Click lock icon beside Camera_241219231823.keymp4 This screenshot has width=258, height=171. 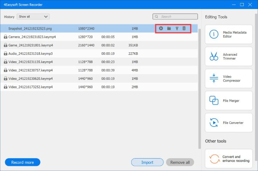pos(6,37)
